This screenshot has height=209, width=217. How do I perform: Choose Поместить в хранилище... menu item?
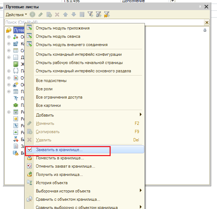[85, 158]
